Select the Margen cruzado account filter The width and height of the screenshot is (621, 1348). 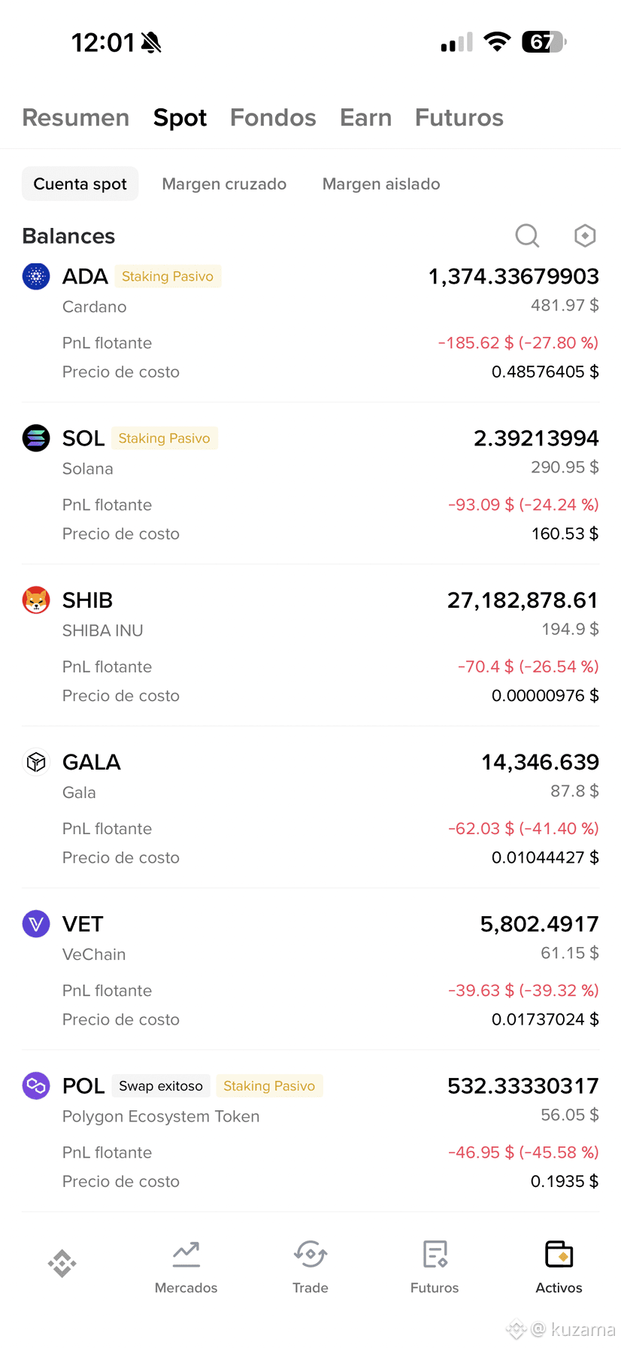(224, 184)
